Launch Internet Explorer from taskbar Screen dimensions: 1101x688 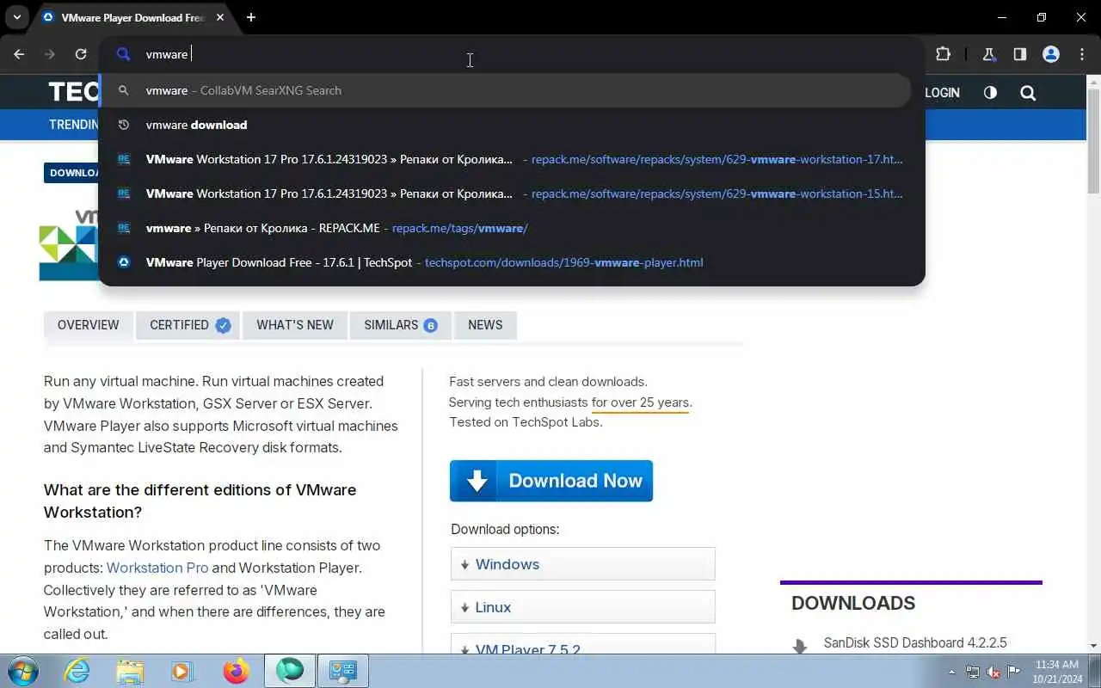pos(77,671)
